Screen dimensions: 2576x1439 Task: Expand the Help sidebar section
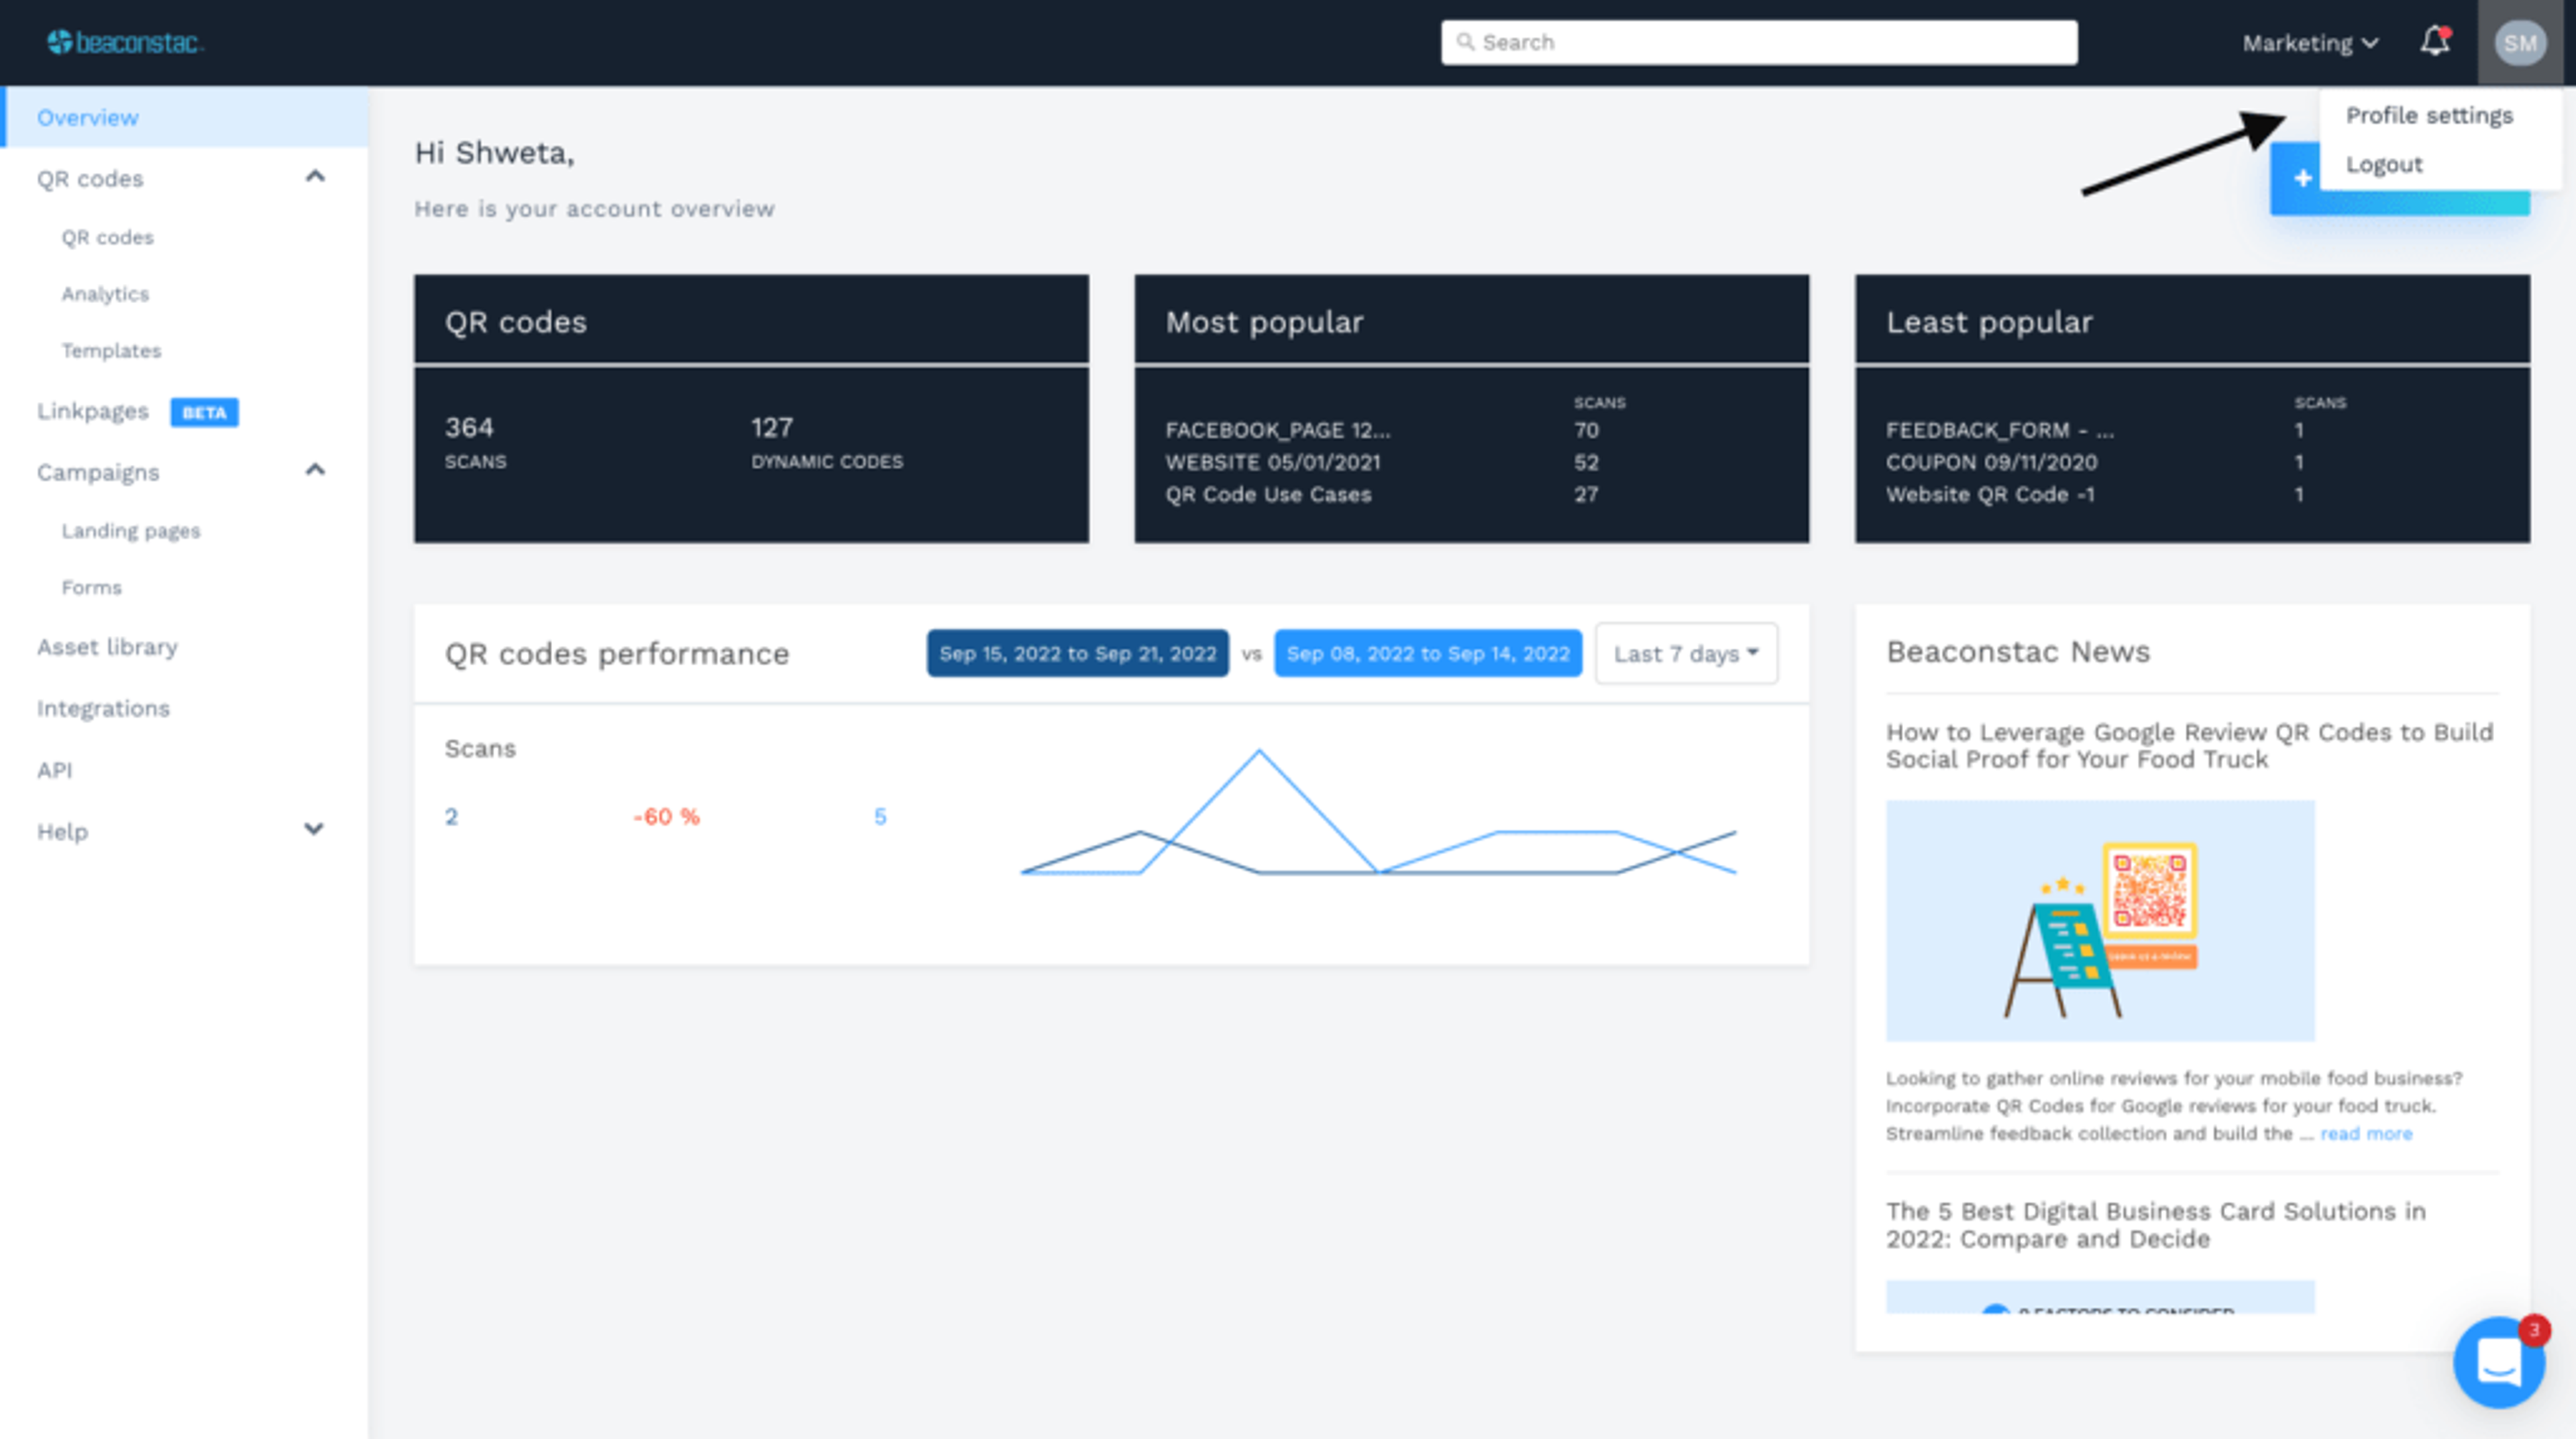pos(314,829)
